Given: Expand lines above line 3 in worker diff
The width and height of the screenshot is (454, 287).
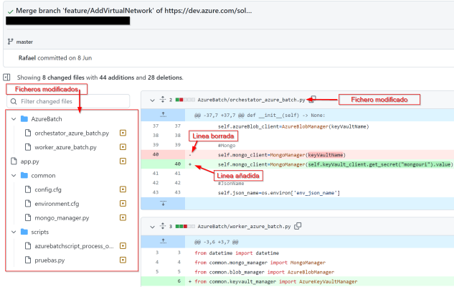Looking at the screenshot, I should 163,241.
